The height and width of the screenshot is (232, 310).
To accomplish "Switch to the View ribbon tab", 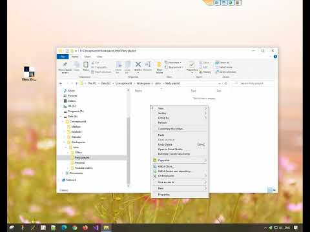I will pos(99,57).
